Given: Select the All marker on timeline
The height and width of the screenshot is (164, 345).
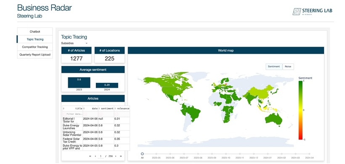Looking at the screenshot, I should [x=142, y=154].
